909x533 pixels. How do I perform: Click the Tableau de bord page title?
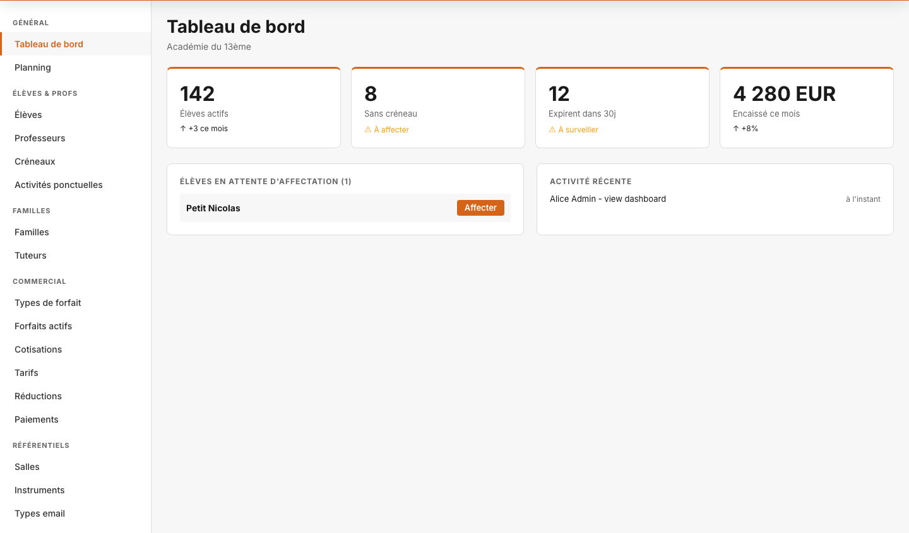[236, 26]
